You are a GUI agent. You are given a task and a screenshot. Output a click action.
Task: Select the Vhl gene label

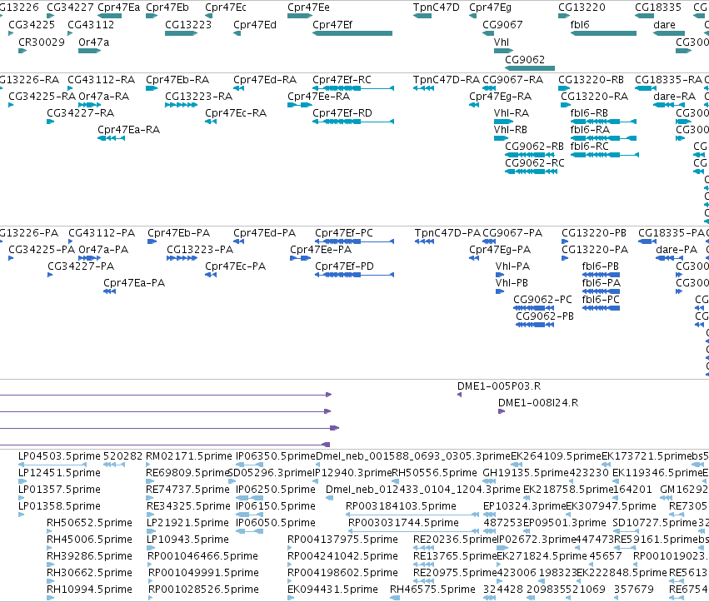501,42
